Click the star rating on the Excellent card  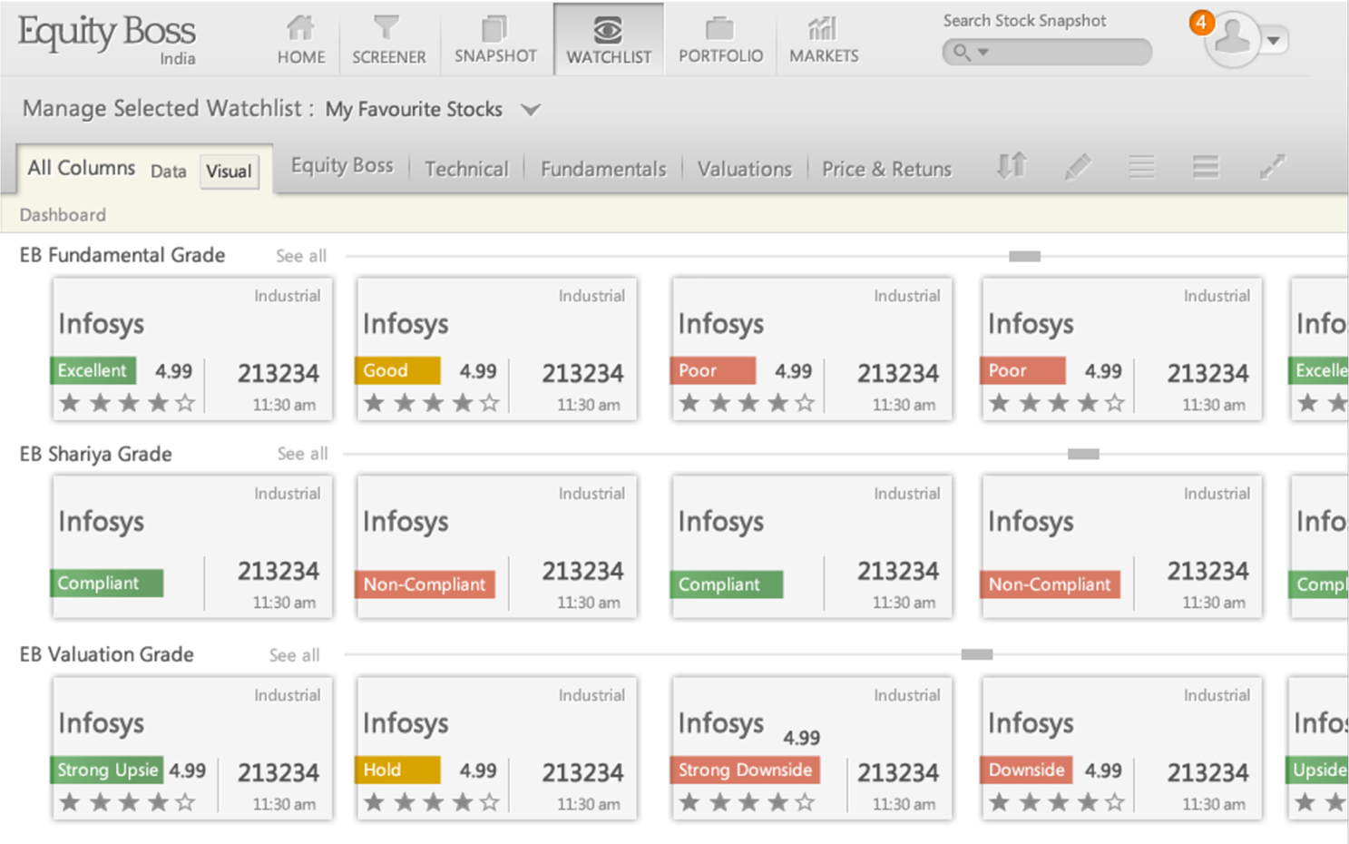(x=127, y=403)
